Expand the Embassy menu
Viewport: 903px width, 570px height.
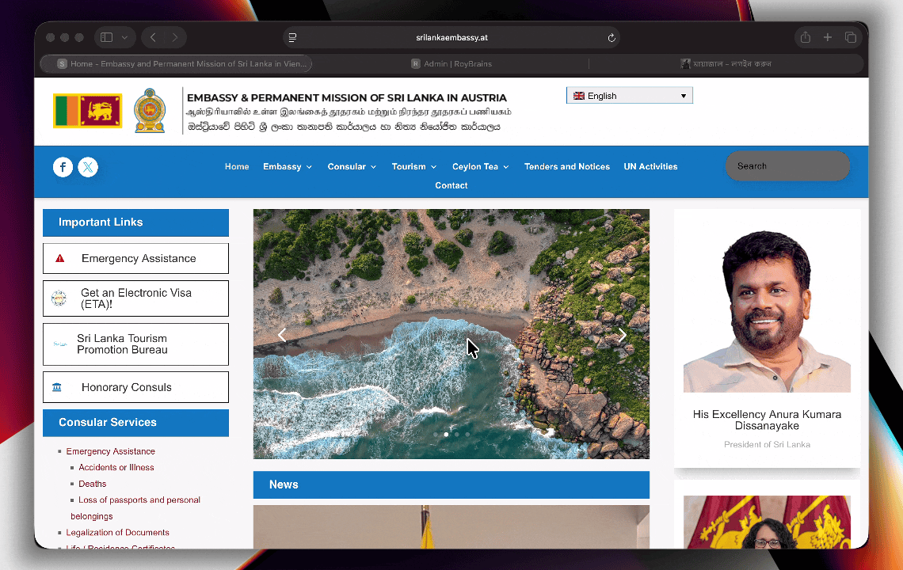pos(288,166)
